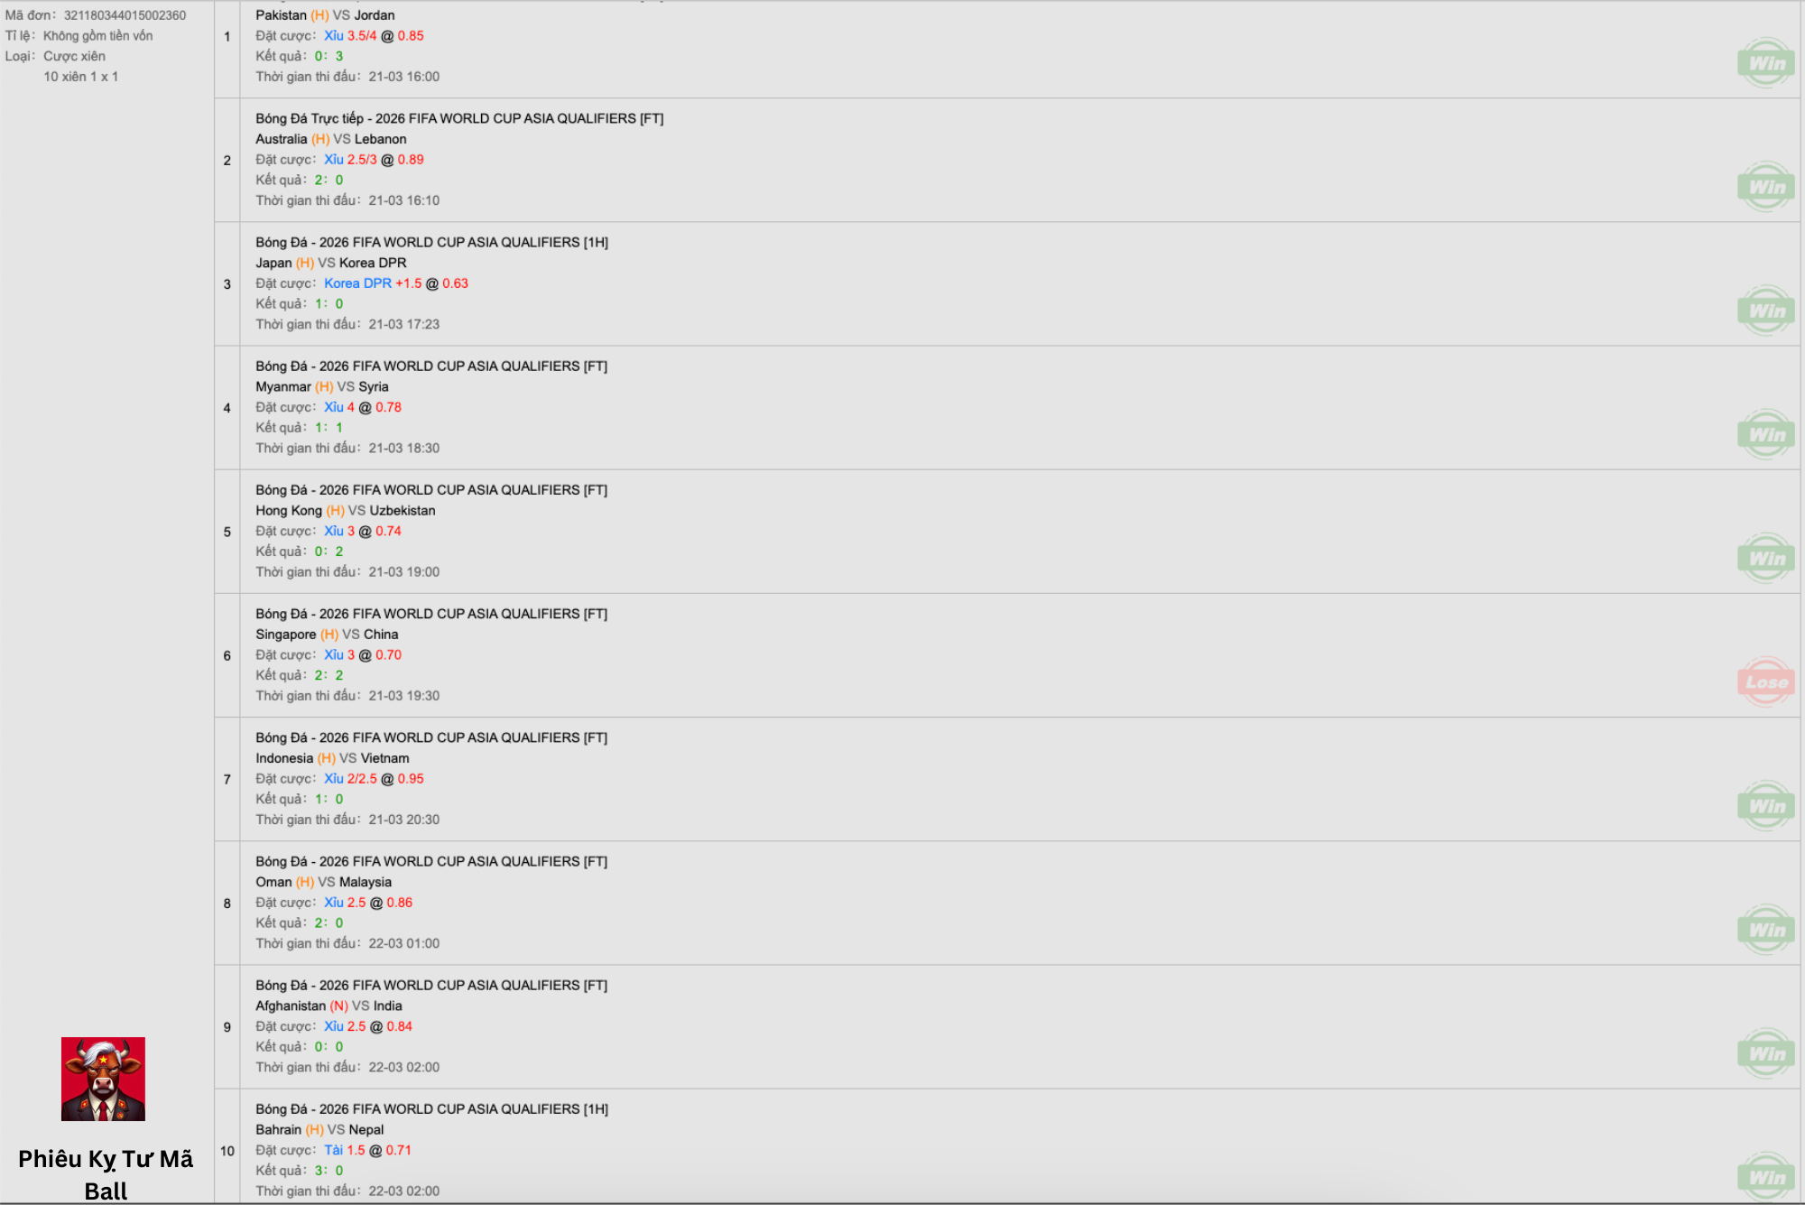This screenshot has height=1205, width=1805.
Task: Click the Korea DPR +1.5 bet selection
Action: 373,283
